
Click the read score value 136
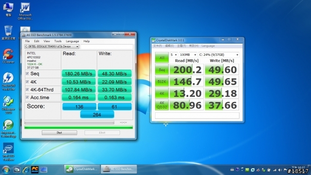tap(79, 107)
